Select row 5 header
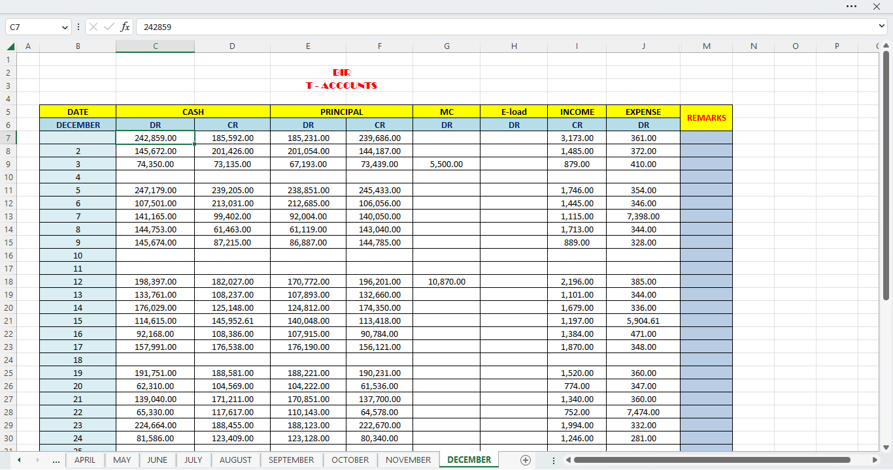The width and height of the screenshot is (893, 470). (8, 112)
